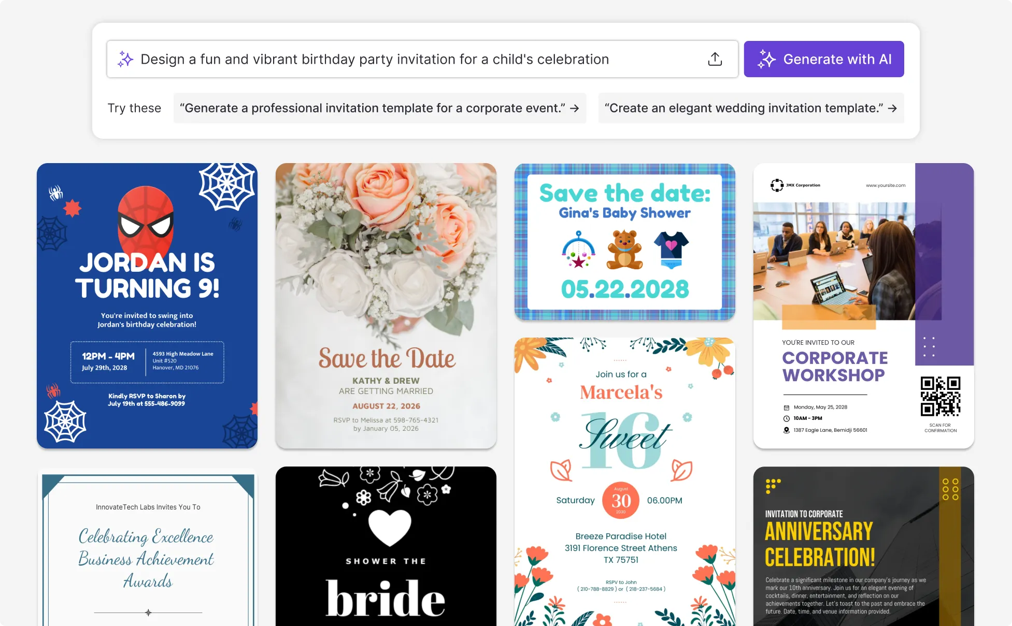Click the upload icon beside the prompt
The height and width of the screenshot is (626, 1012).
pos(715,59)
